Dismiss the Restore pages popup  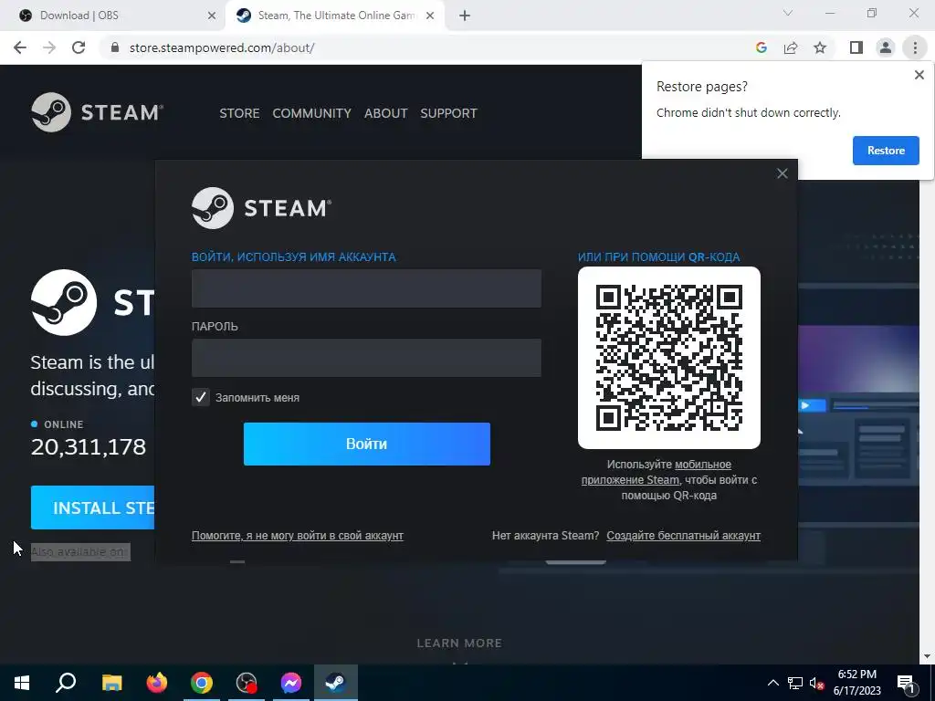919,75
